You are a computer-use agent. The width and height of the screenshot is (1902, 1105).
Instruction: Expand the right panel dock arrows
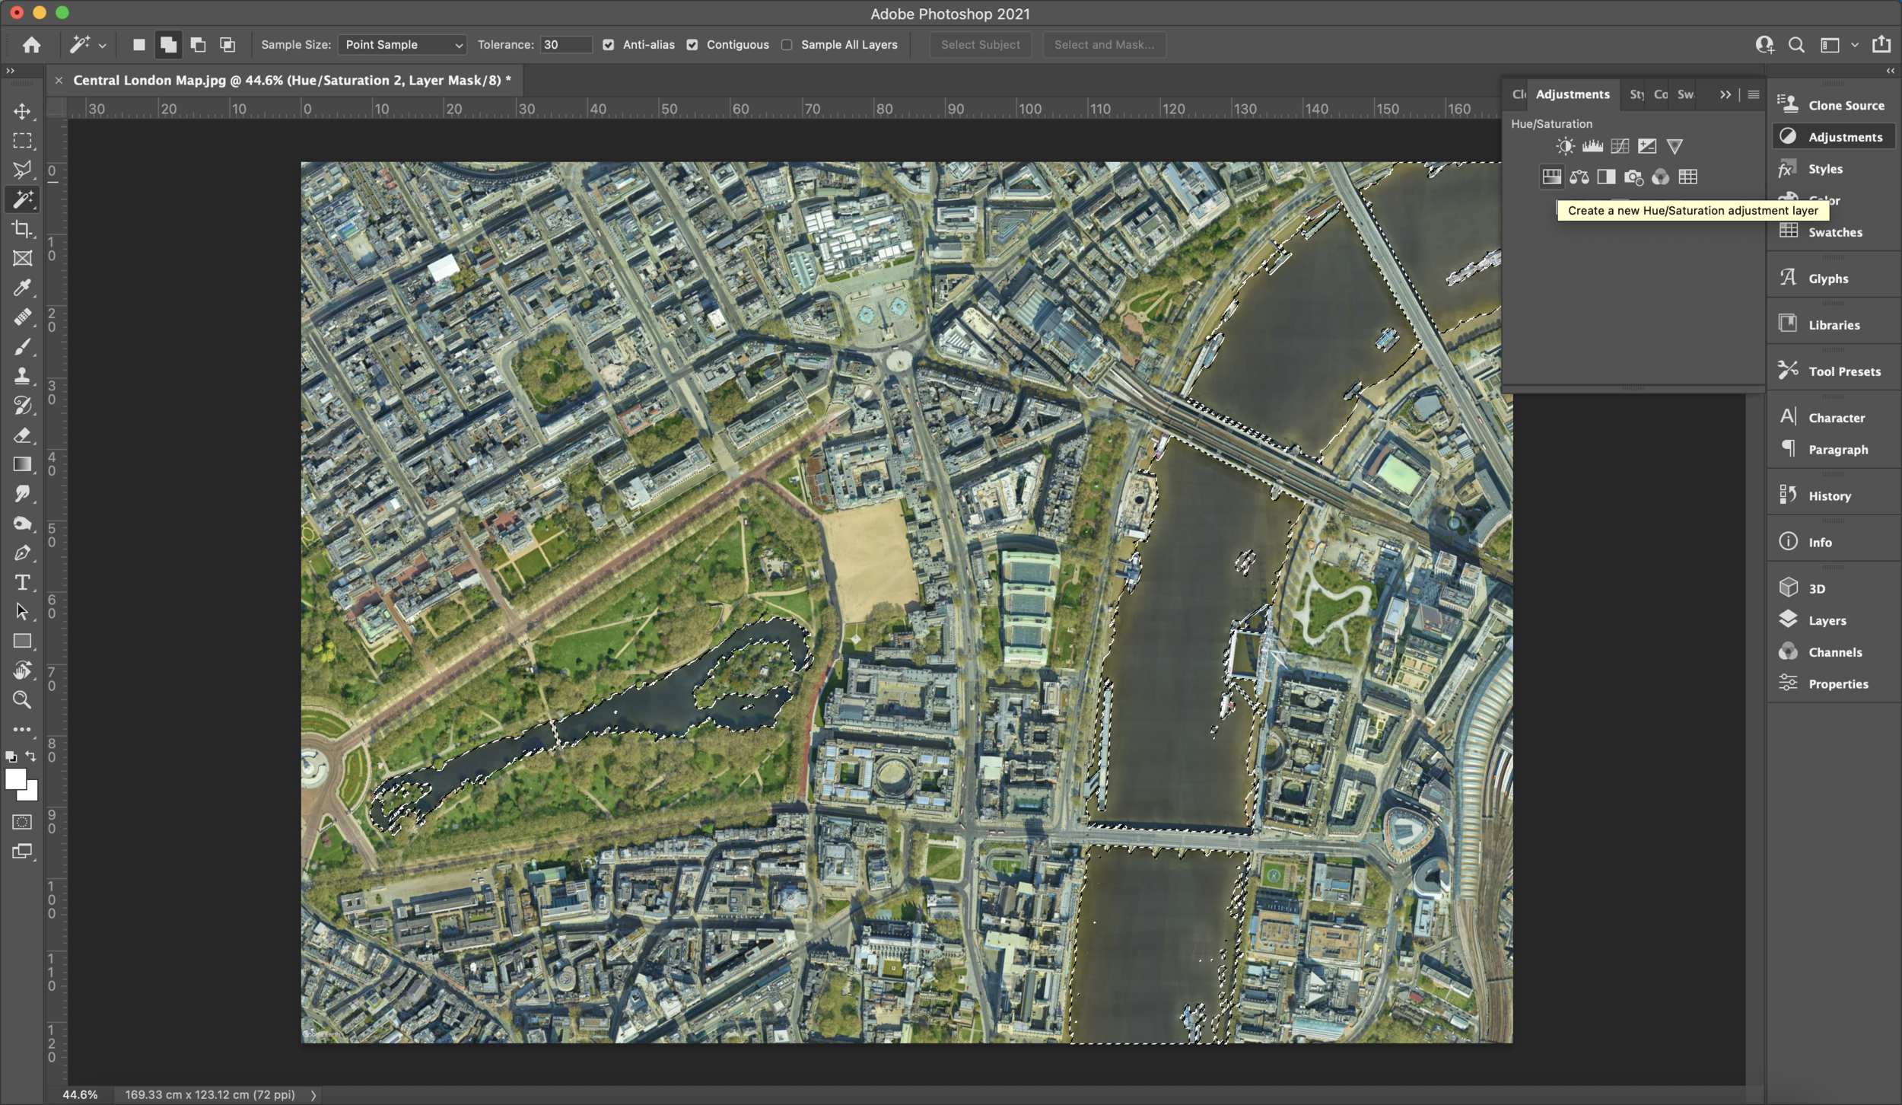(1890, 71)
